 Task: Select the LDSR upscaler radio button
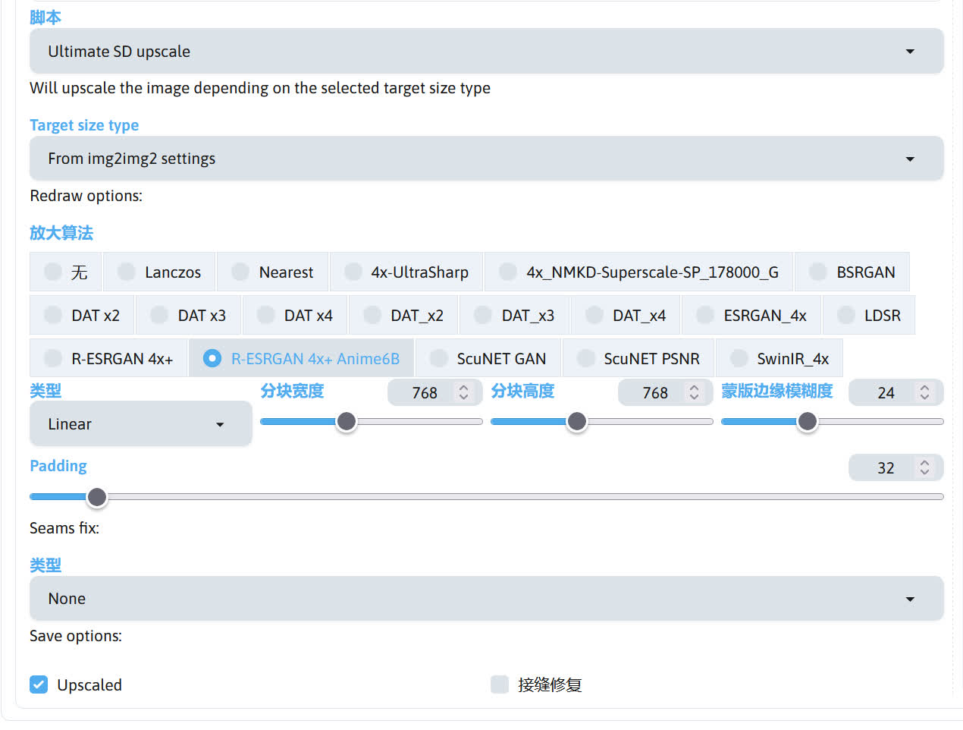(x=846, y=315)
